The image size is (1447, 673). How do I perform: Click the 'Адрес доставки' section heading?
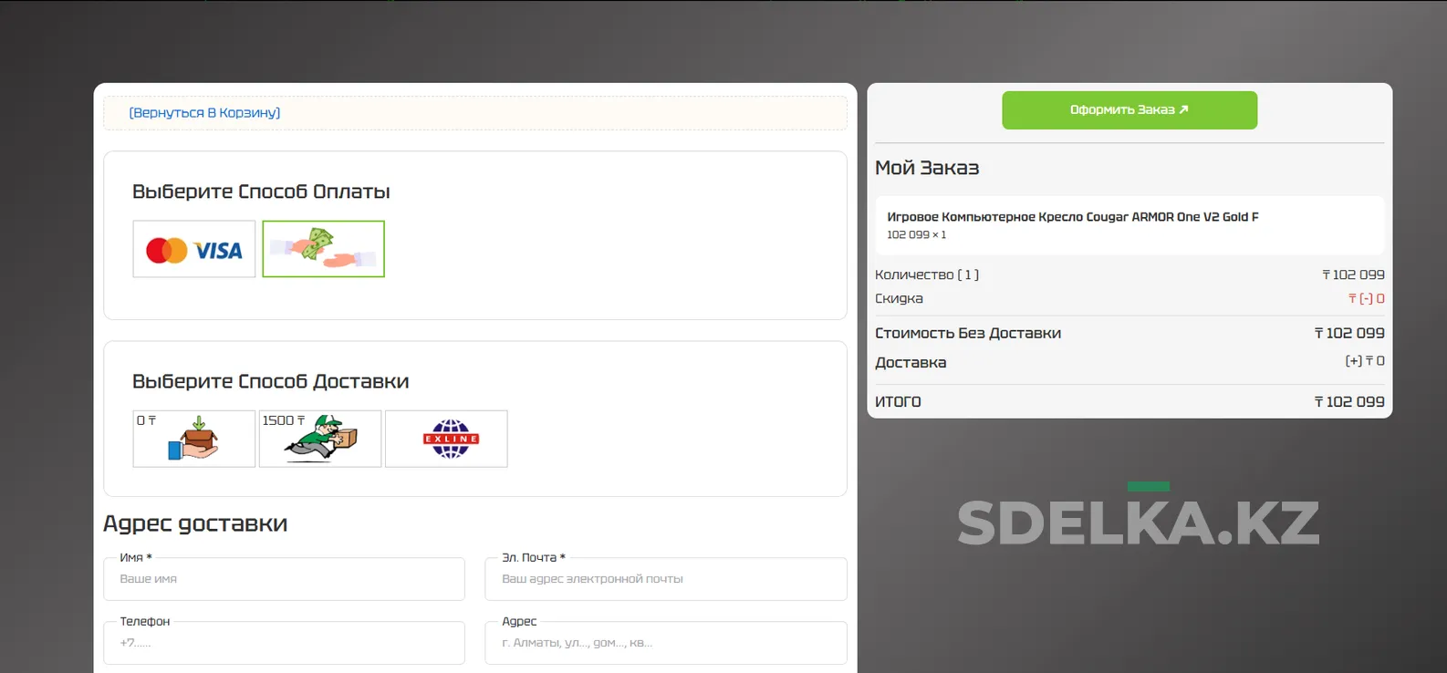pyautogui.click(x=195, y=523)
